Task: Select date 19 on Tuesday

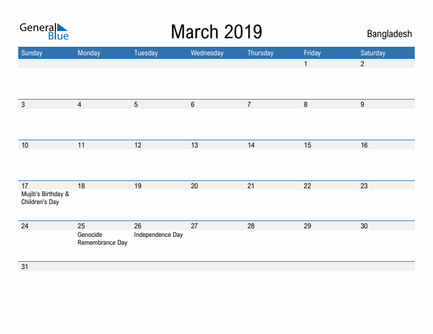Action: pos(138,186)
